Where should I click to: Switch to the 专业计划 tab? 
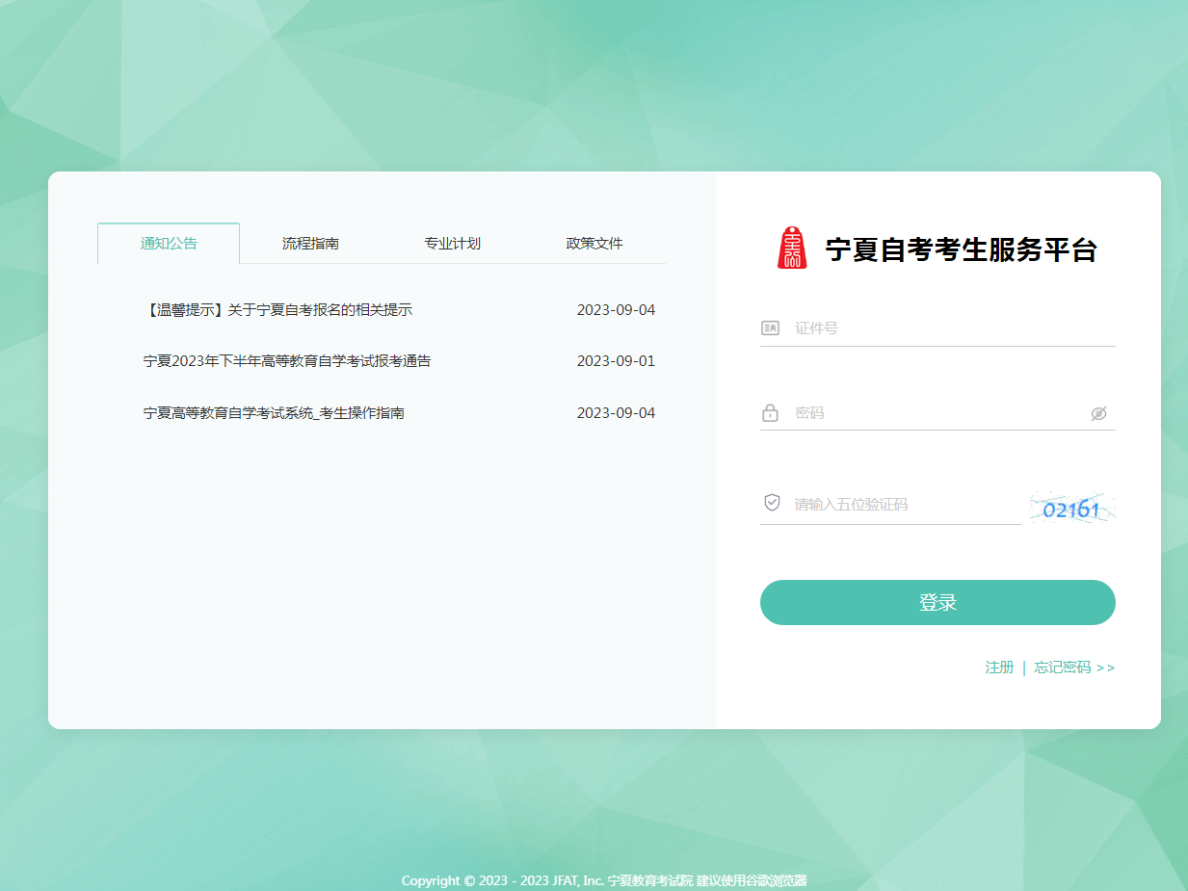coord(453,243)
